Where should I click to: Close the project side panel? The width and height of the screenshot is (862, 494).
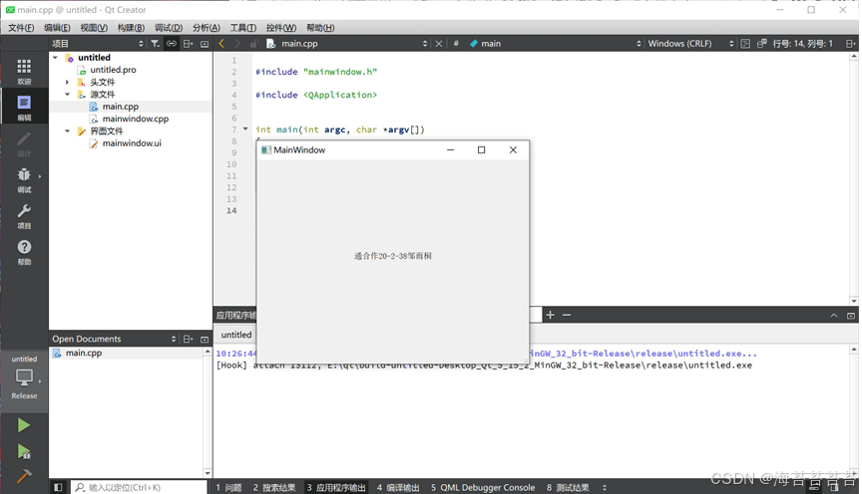pyautogui.click(x=205, y=44)
